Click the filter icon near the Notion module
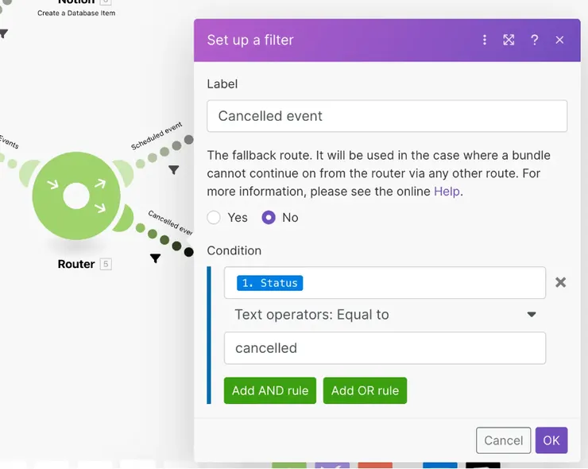 [3, 33]
